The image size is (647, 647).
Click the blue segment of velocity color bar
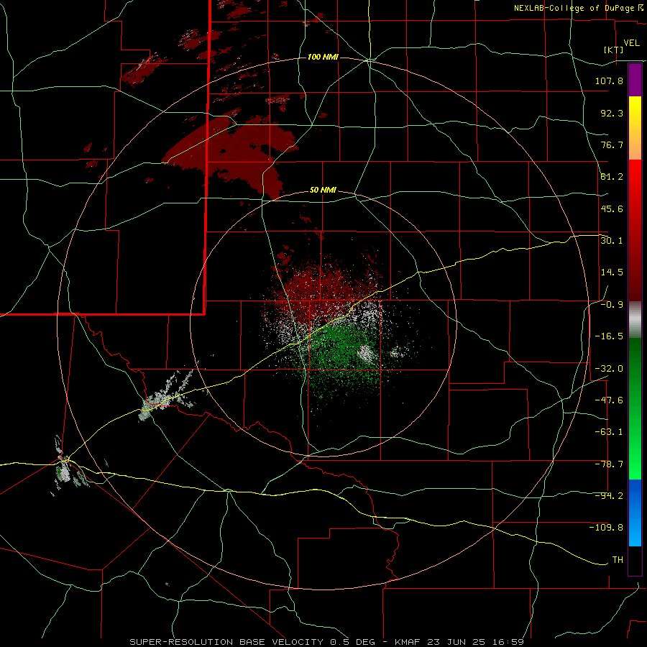click(x=635, y=513)
